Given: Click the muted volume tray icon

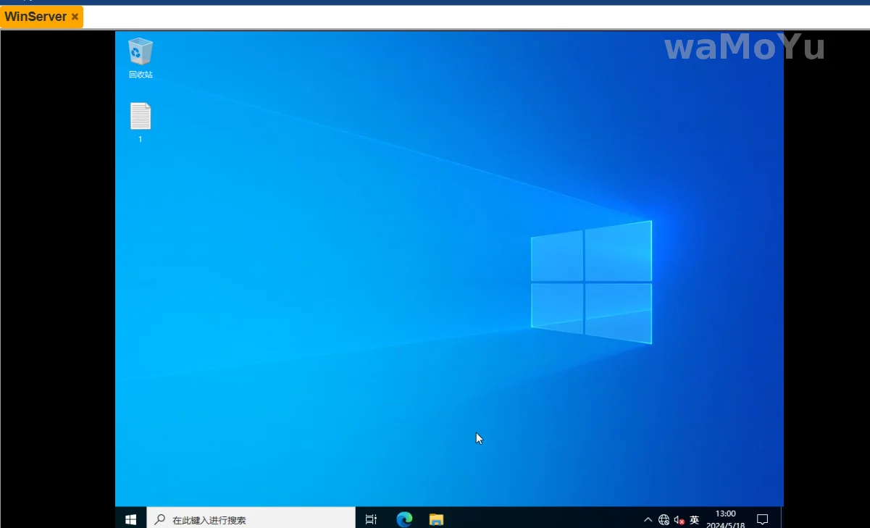Looking at the screenshot, I should (679, 519).
